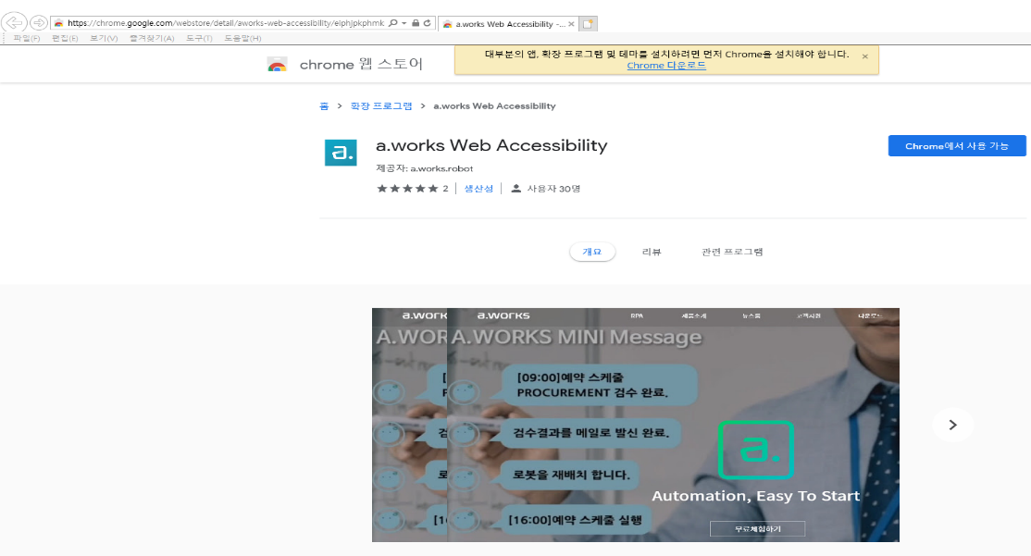Click the 'a.works Web Accessibility' breadcrumb text

coord(494,105)
